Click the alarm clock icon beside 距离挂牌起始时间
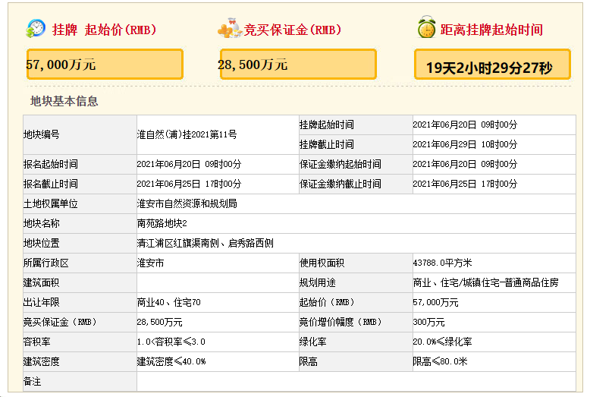590x397 pixels. 426,27
